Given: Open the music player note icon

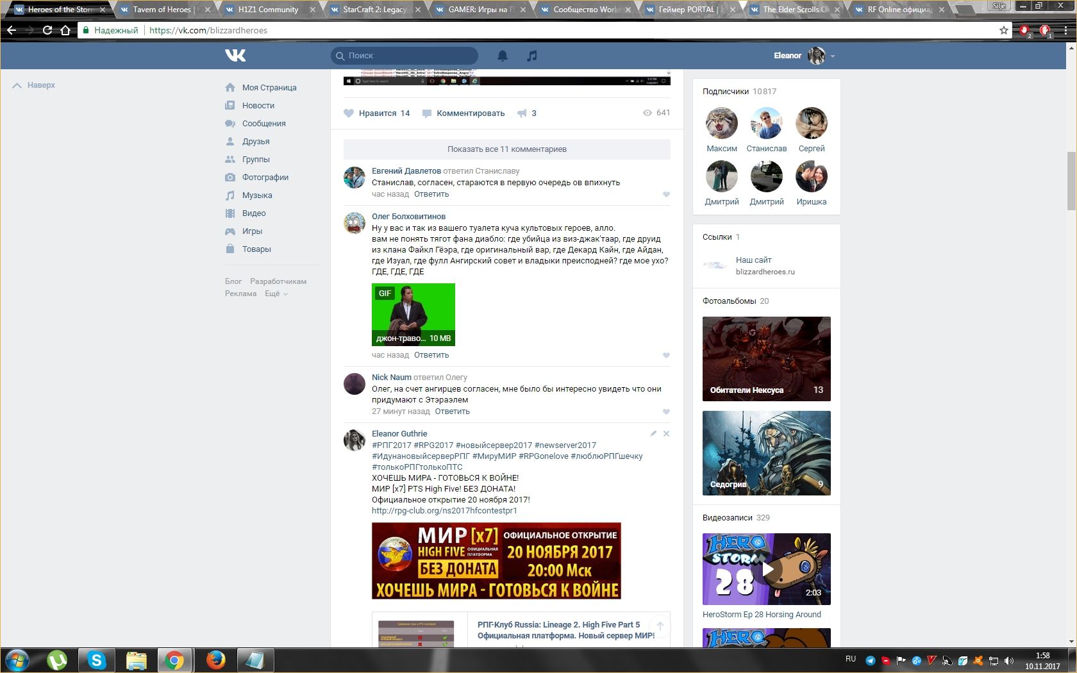Looking at the screenshot, I should [531, 56].
